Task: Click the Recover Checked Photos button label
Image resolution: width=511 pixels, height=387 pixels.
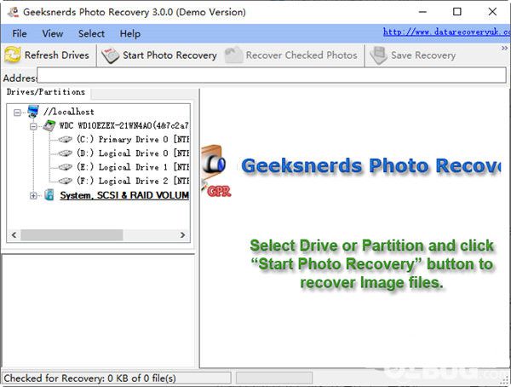Action: (x=301, y=55)
